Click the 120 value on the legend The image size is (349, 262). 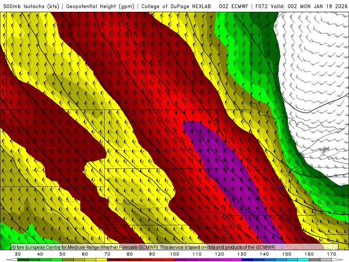(x=219, y=254)
